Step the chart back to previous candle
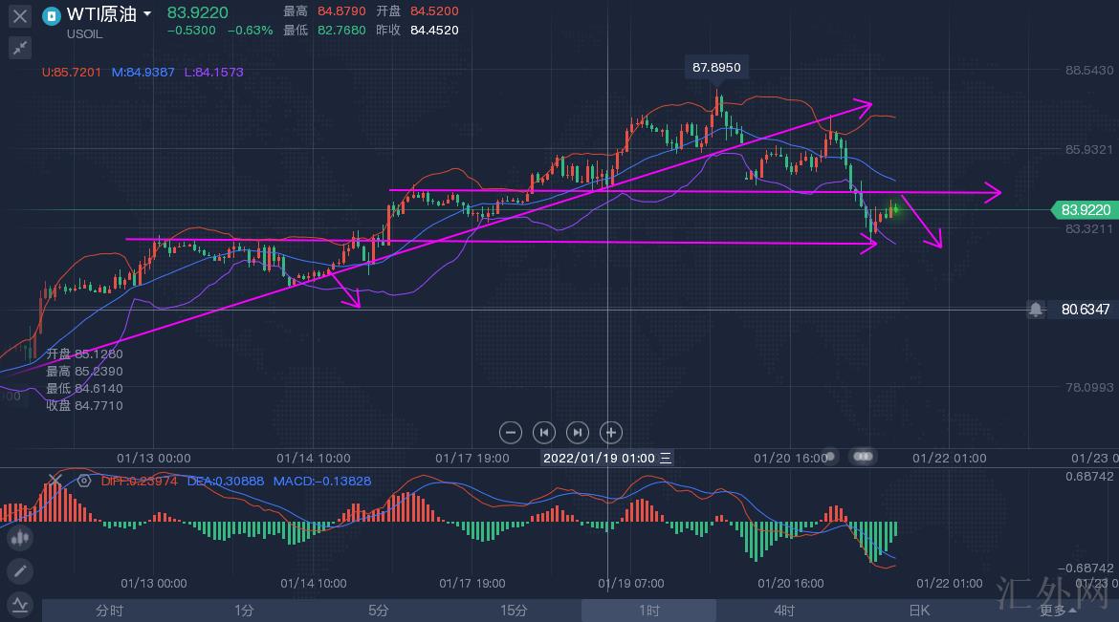 (543, 432)
